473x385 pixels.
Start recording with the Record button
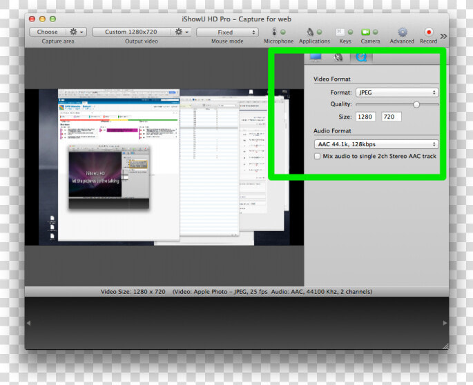[x=429, y=32]
